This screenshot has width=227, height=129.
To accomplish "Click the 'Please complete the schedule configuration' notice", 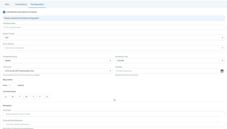I will pos(114,18).
